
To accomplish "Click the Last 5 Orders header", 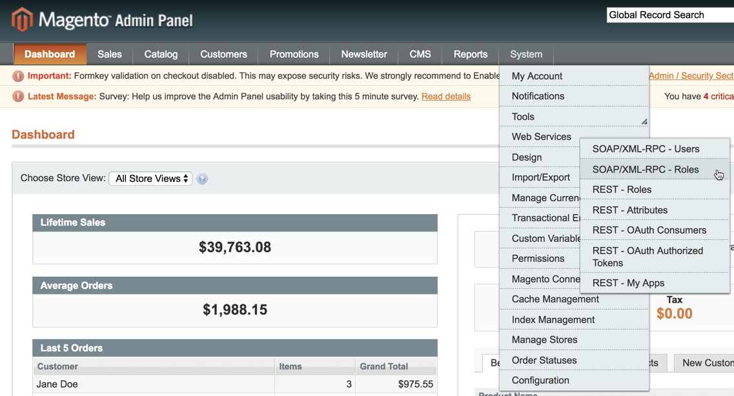I will pyautogui.click(x=235, y=348).
